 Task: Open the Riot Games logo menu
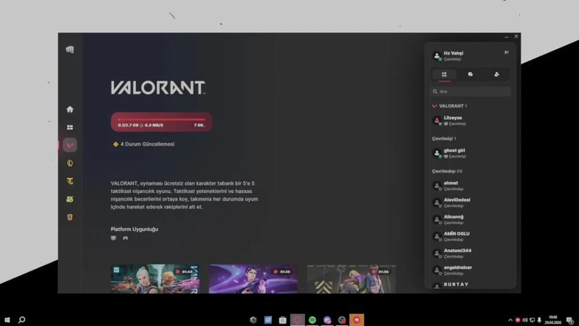coord(70,49)
